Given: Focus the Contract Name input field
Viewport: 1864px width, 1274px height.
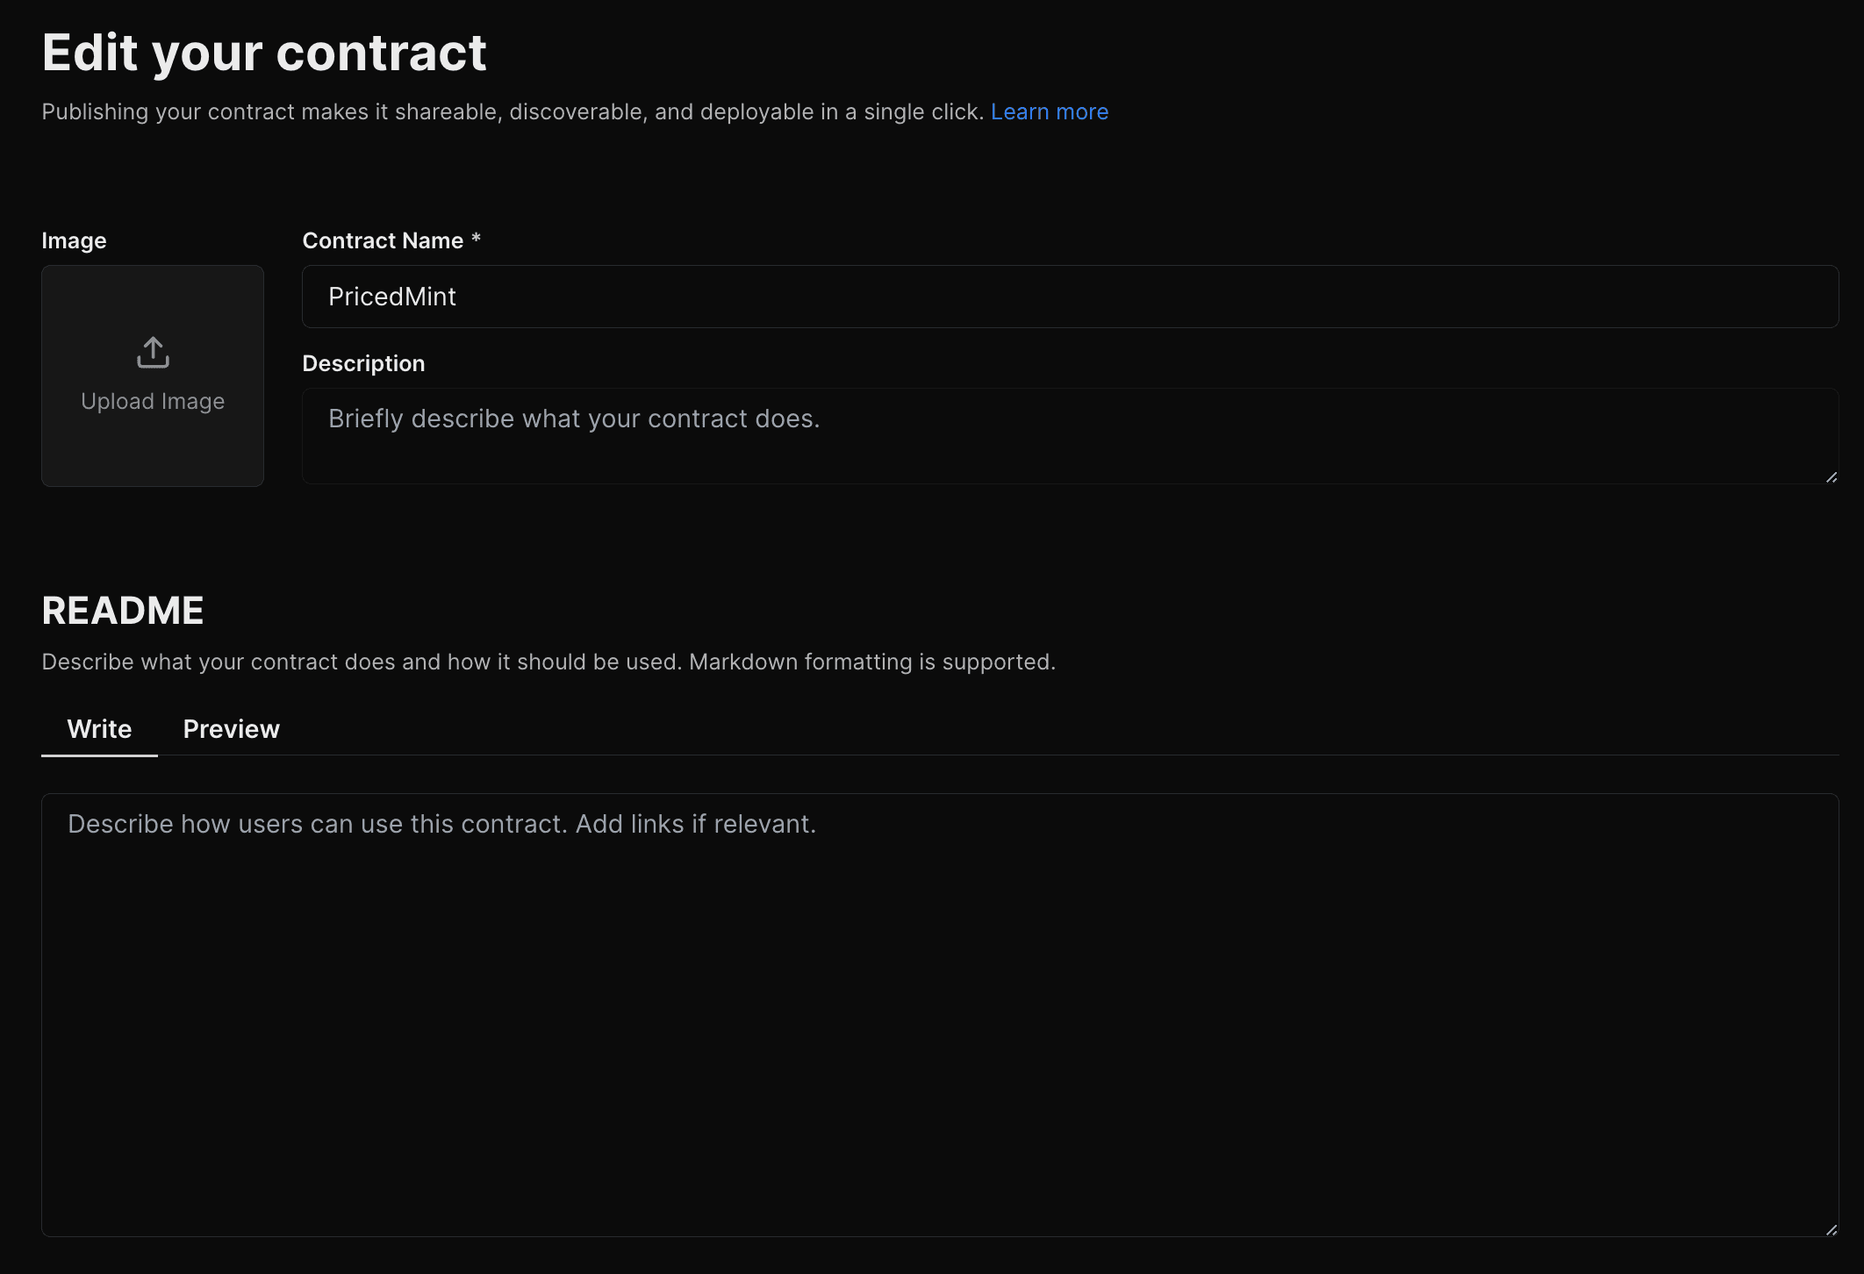Looking at the screenshot, I should pos(1070,297).
